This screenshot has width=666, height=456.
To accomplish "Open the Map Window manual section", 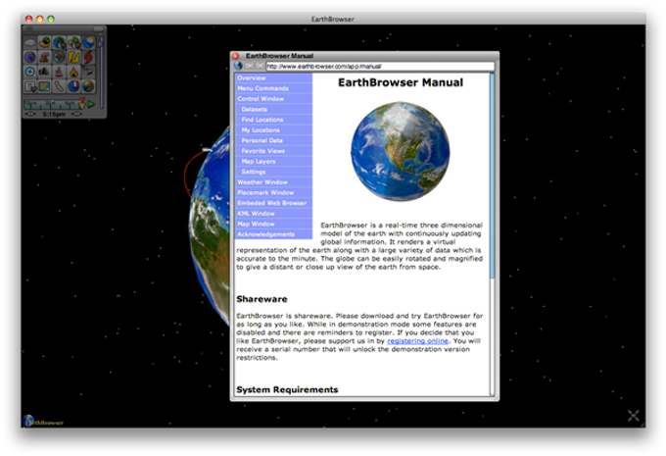I will point(273,224).
